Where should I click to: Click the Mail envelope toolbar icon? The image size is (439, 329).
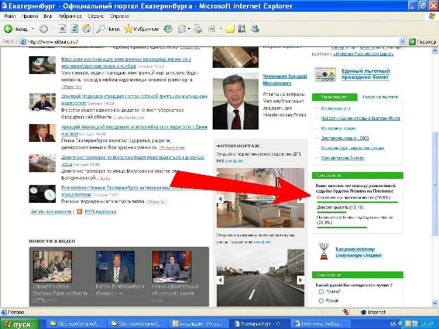(x=182, y=29)
